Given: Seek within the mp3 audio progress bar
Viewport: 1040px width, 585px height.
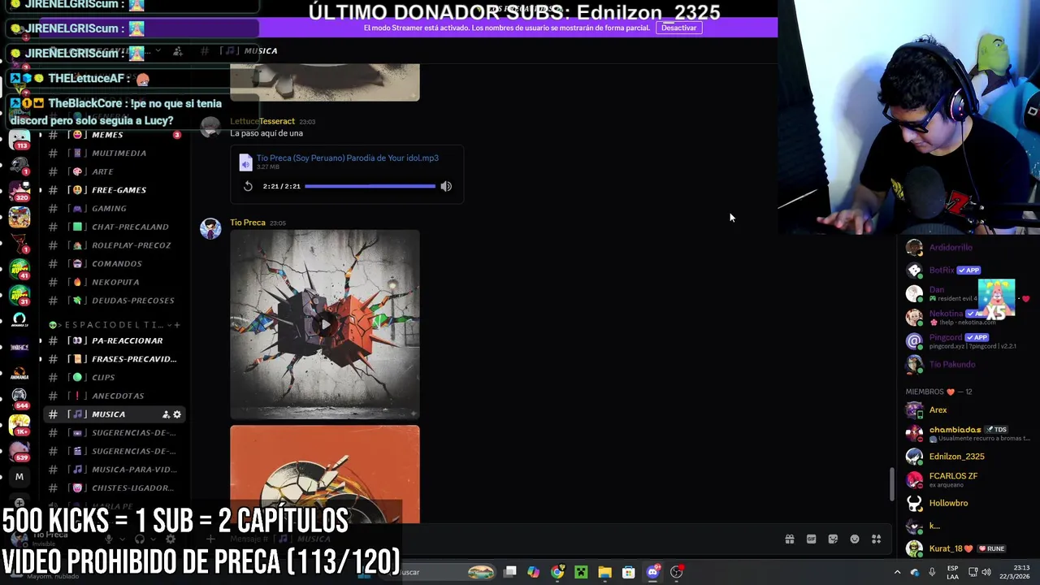Looking at the screenshot, I should tap(370, 186).
